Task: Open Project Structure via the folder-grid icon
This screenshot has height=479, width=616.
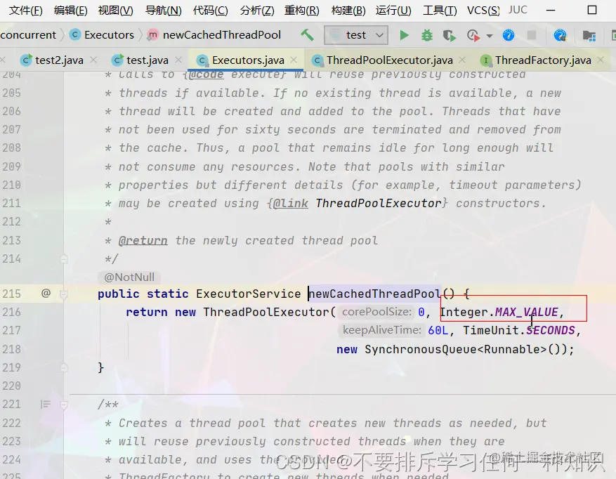Action: coord(589,36)
